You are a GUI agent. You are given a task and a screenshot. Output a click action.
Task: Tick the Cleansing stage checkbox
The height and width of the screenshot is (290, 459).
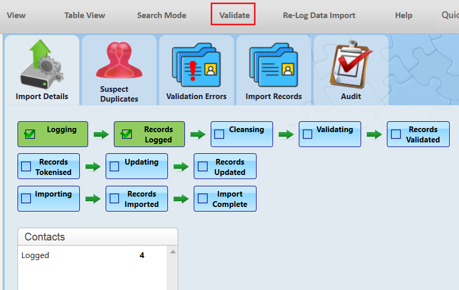[219, 134]
